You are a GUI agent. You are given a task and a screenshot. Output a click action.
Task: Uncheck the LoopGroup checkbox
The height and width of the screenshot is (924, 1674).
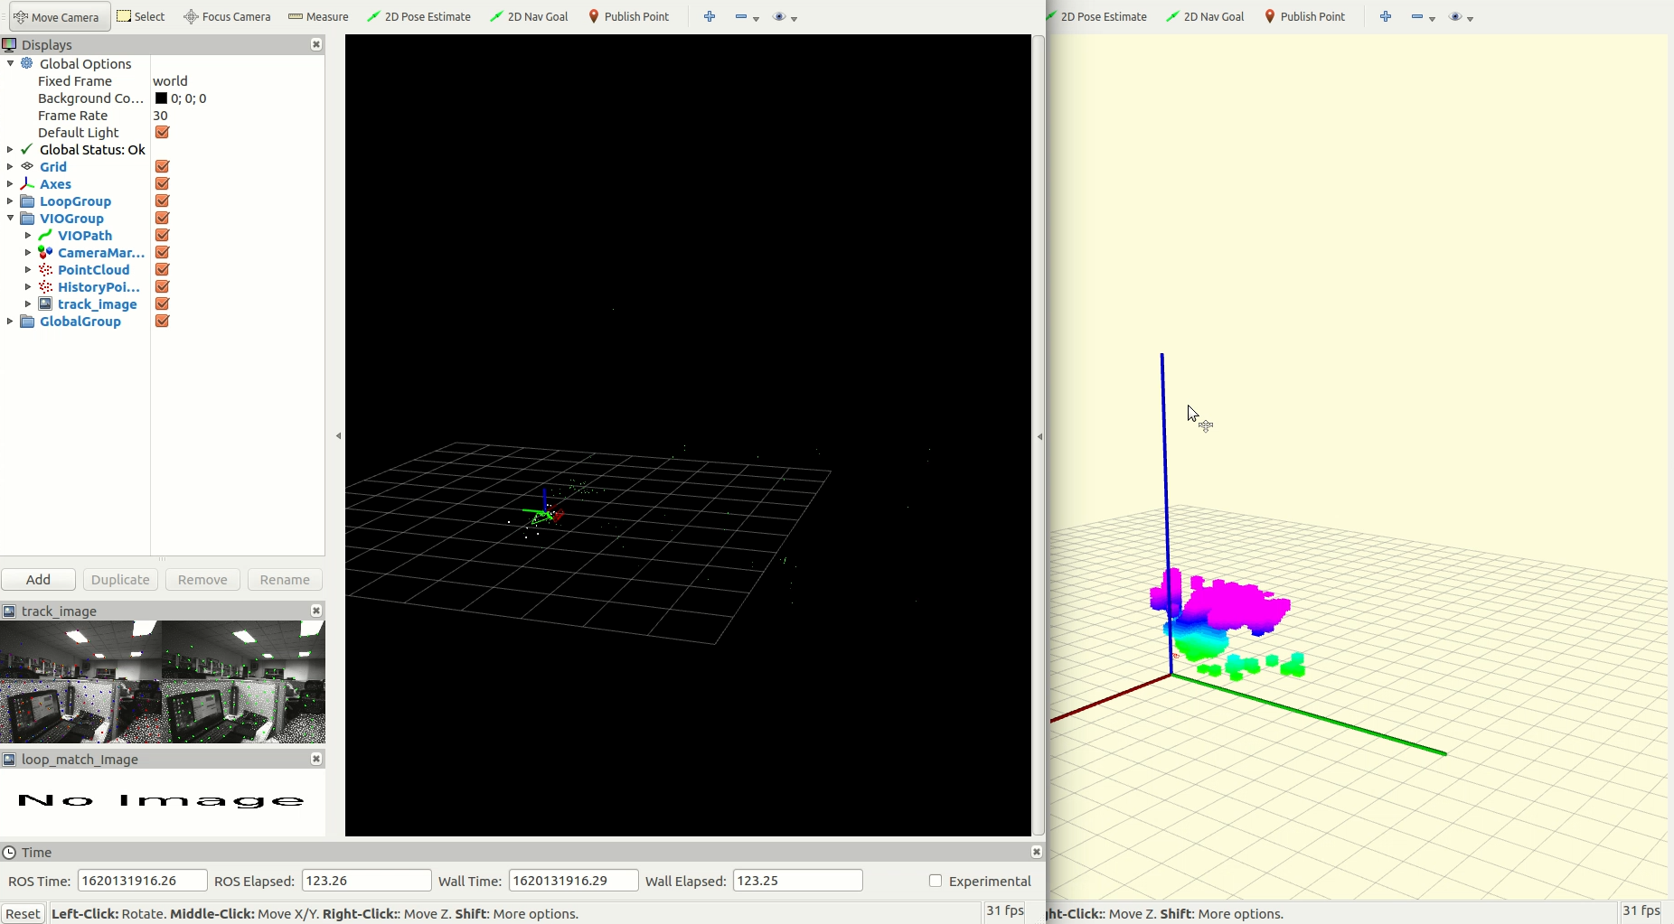[163, 201]
